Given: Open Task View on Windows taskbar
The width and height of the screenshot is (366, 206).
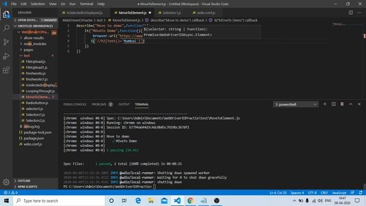Looking at the screenshot, I should coord(124,201).
